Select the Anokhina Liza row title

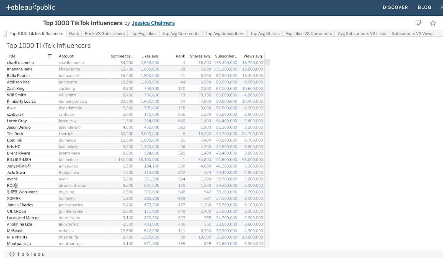point(20,224)
